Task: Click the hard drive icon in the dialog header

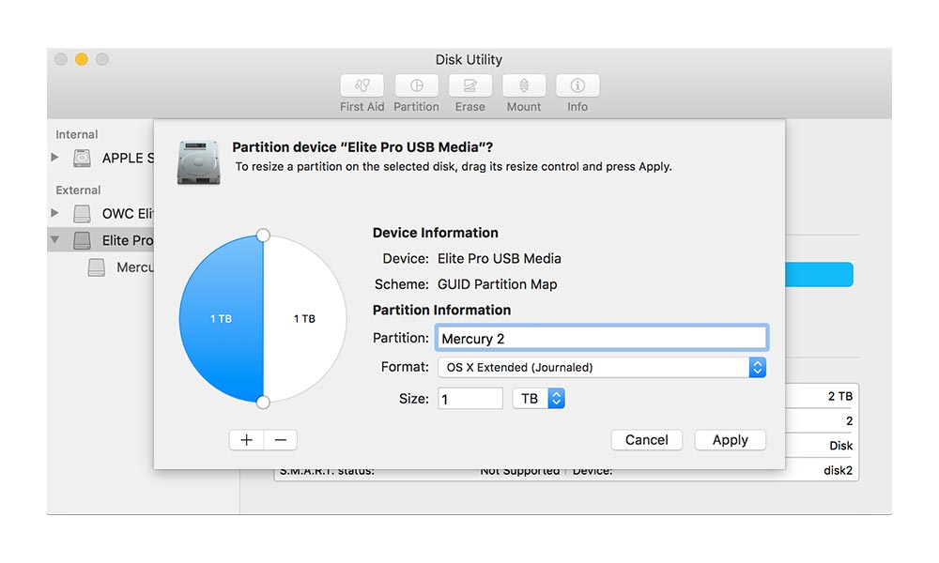Action: (198, 161)
